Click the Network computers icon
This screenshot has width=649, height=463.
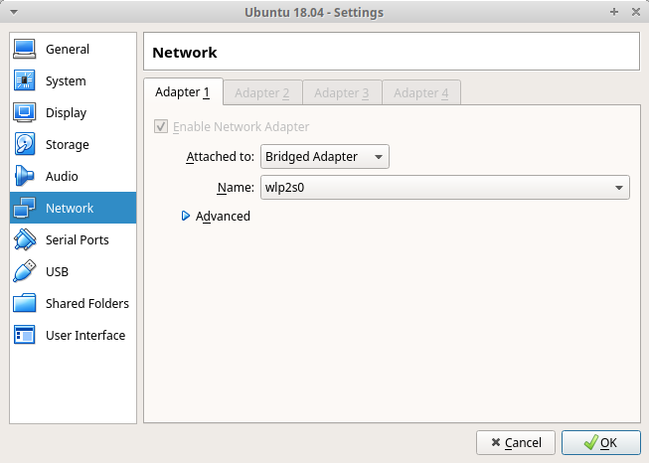(25, 208)
